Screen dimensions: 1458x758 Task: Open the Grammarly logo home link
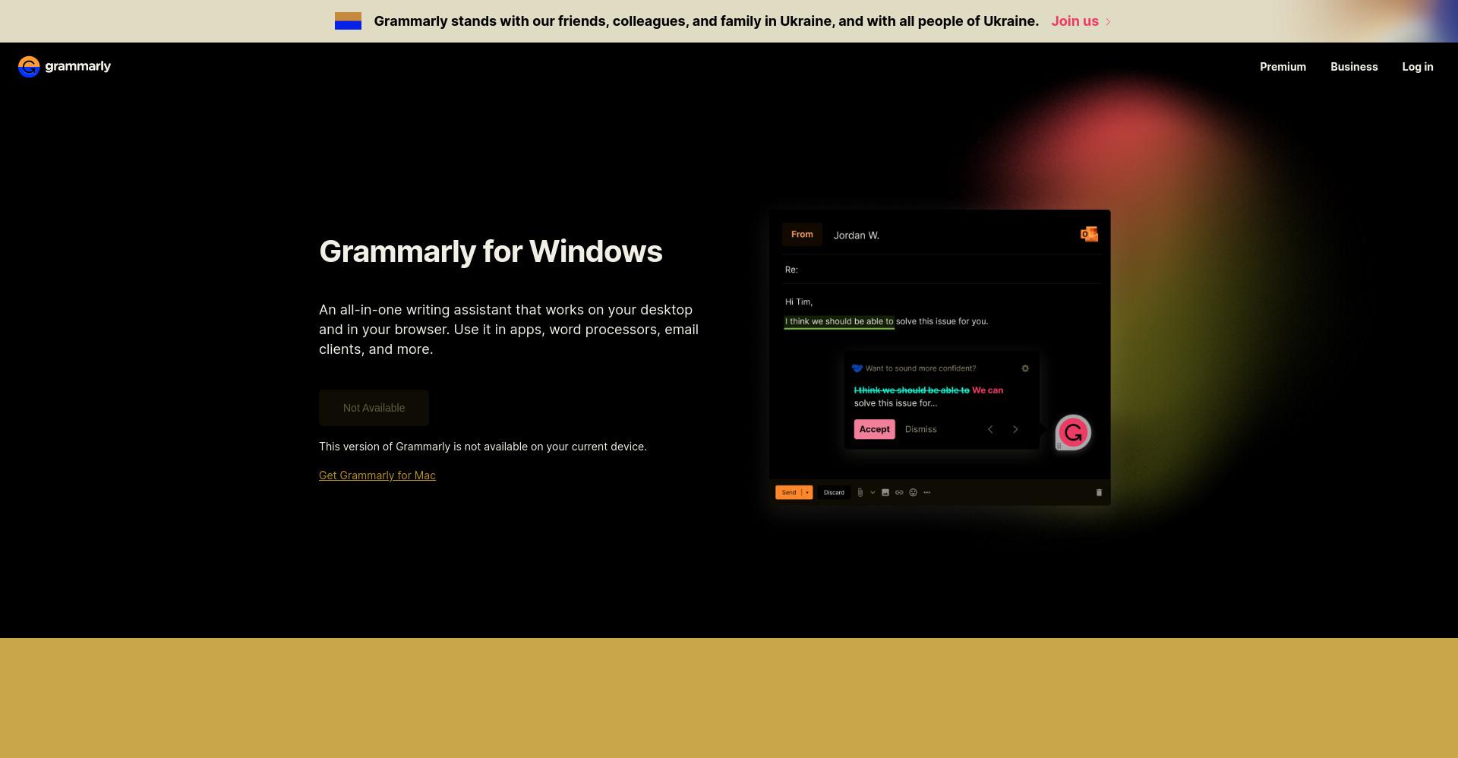(65, 67)
